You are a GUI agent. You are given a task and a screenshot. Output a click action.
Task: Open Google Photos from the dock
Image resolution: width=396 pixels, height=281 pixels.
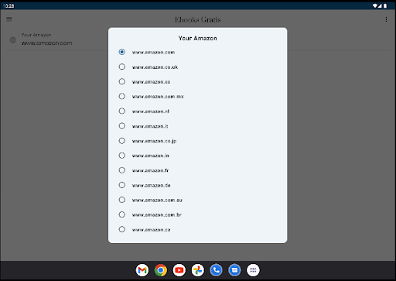click(x=198, y=270)
